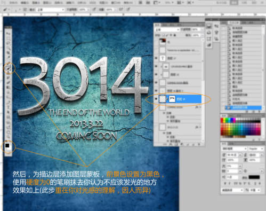The height and width of the screenshot is (211, 266).
Task: Click the fx badge on the 2013.3.22 layer
Action: point(197,127)
